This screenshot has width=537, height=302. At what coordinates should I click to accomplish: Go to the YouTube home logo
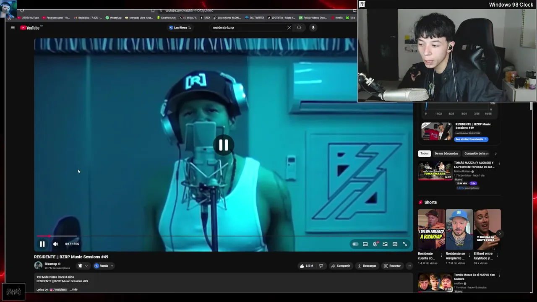point(30,28)
